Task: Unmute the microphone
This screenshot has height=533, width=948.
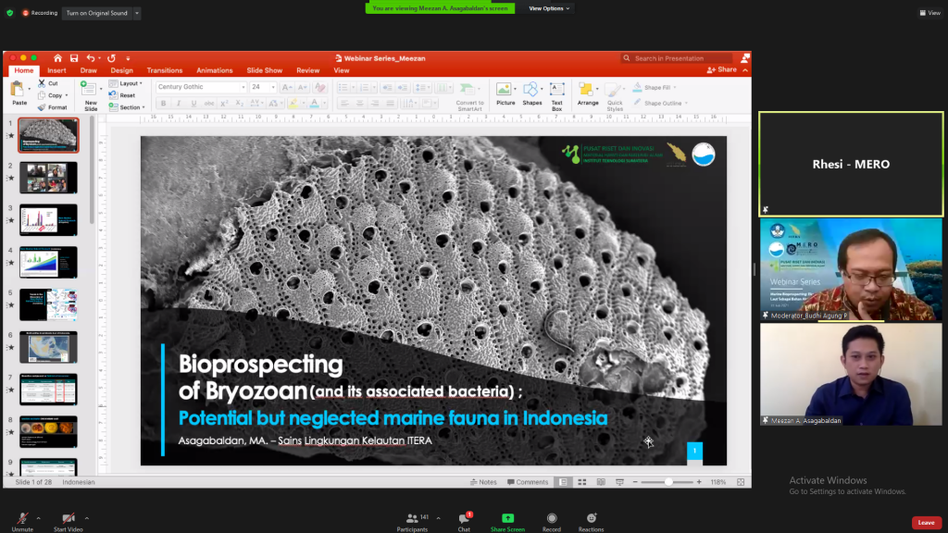Action: (x=22, y=522)
